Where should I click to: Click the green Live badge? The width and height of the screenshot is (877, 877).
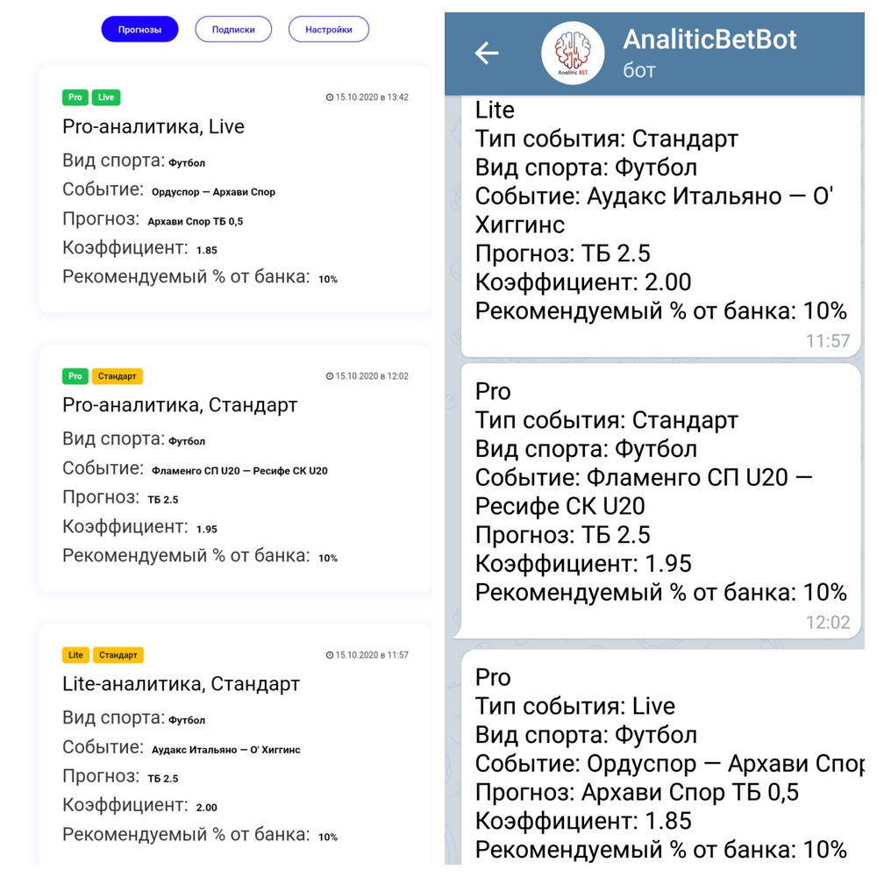[x=106, y=97]
